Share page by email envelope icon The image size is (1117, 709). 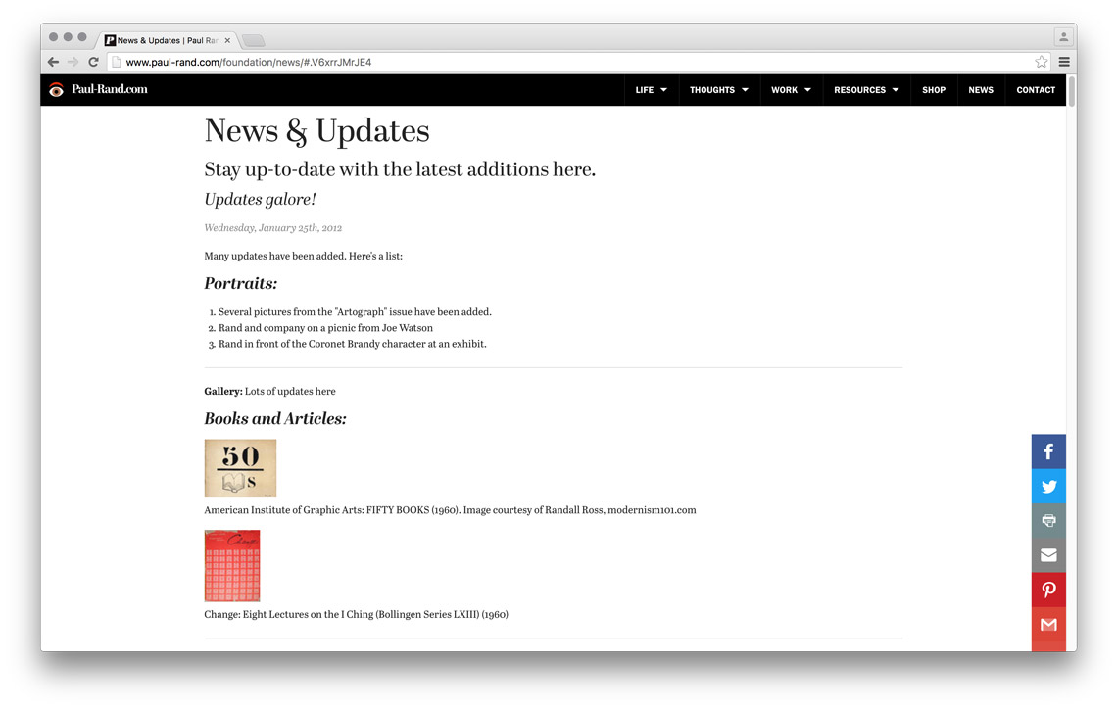(x=1048, y=555)
